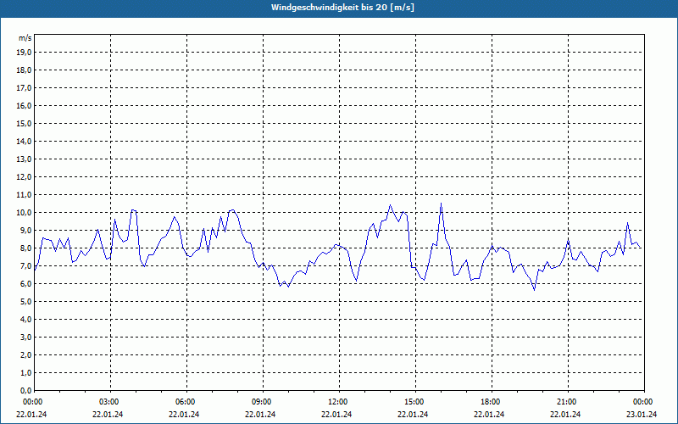Click the "23.01.24" date label
Viewport: 678px width, 424px height.
tap(642, 415)
